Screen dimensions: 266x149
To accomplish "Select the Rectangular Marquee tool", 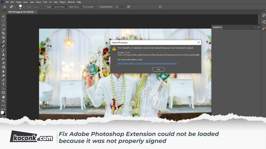I will click(3, 21).
